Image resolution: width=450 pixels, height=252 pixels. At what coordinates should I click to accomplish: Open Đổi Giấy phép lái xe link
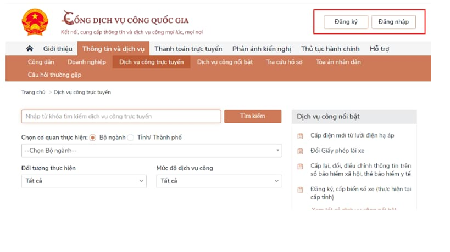[x=337, y=151]
